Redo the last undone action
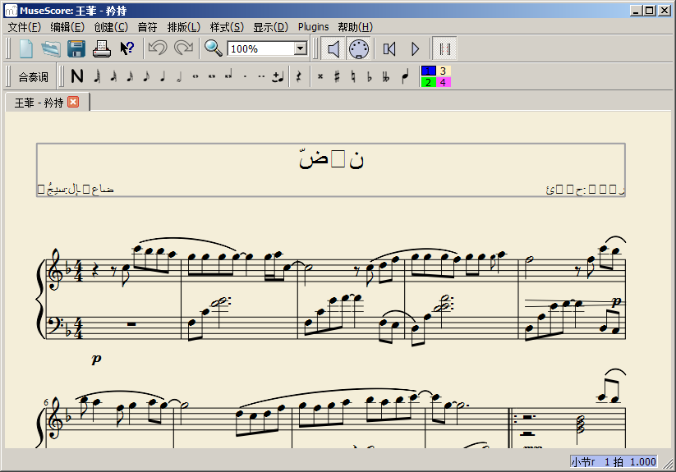Screen dimensions: 676x472 pos(184,48)
